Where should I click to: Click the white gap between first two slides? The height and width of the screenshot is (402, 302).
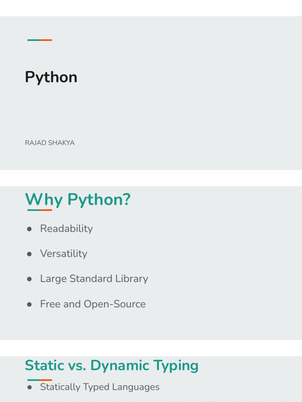(x=151, y=178)
